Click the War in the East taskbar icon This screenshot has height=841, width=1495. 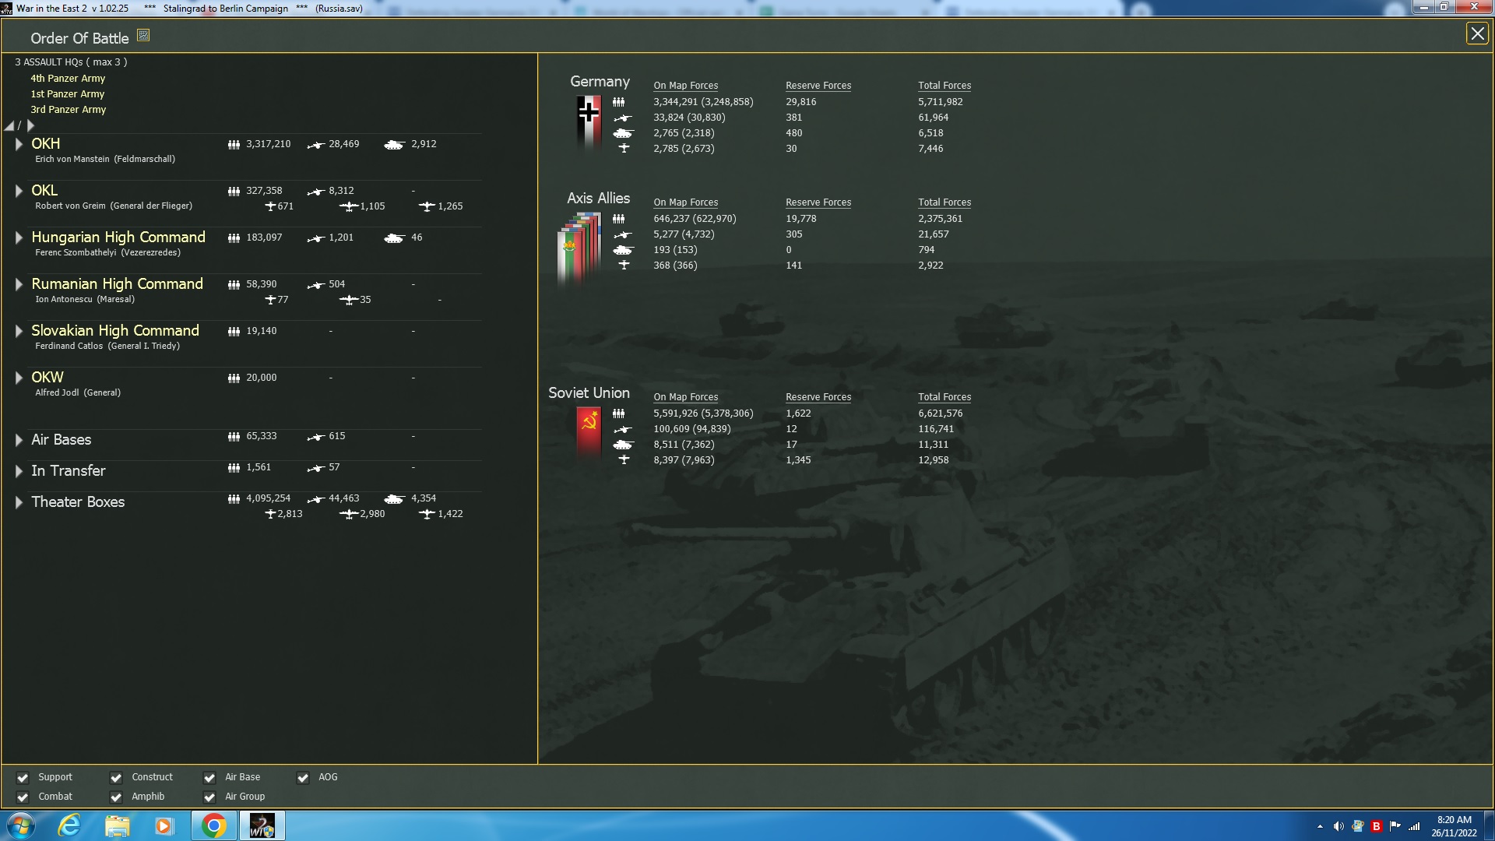point(262,825)
